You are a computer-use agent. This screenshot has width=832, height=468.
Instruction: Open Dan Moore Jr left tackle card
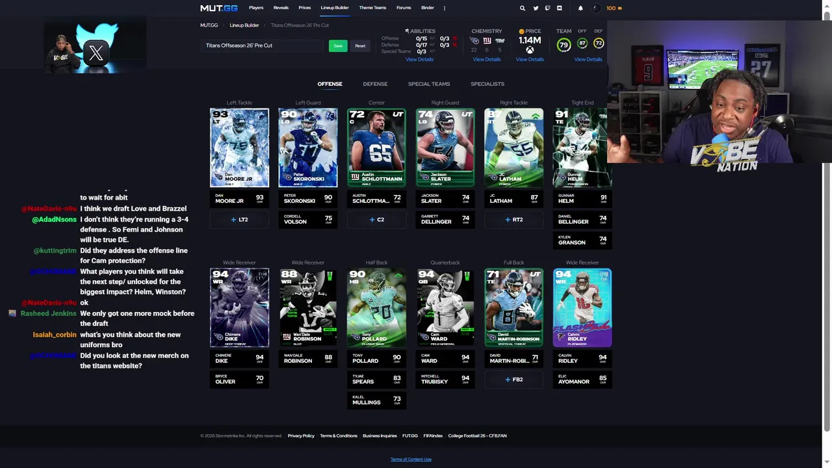[239, 148]
